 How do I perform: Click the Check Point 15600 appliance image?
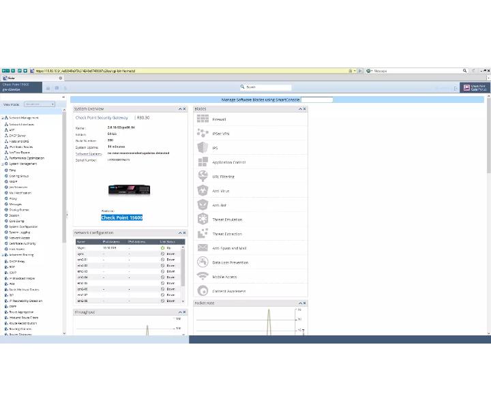129,190
